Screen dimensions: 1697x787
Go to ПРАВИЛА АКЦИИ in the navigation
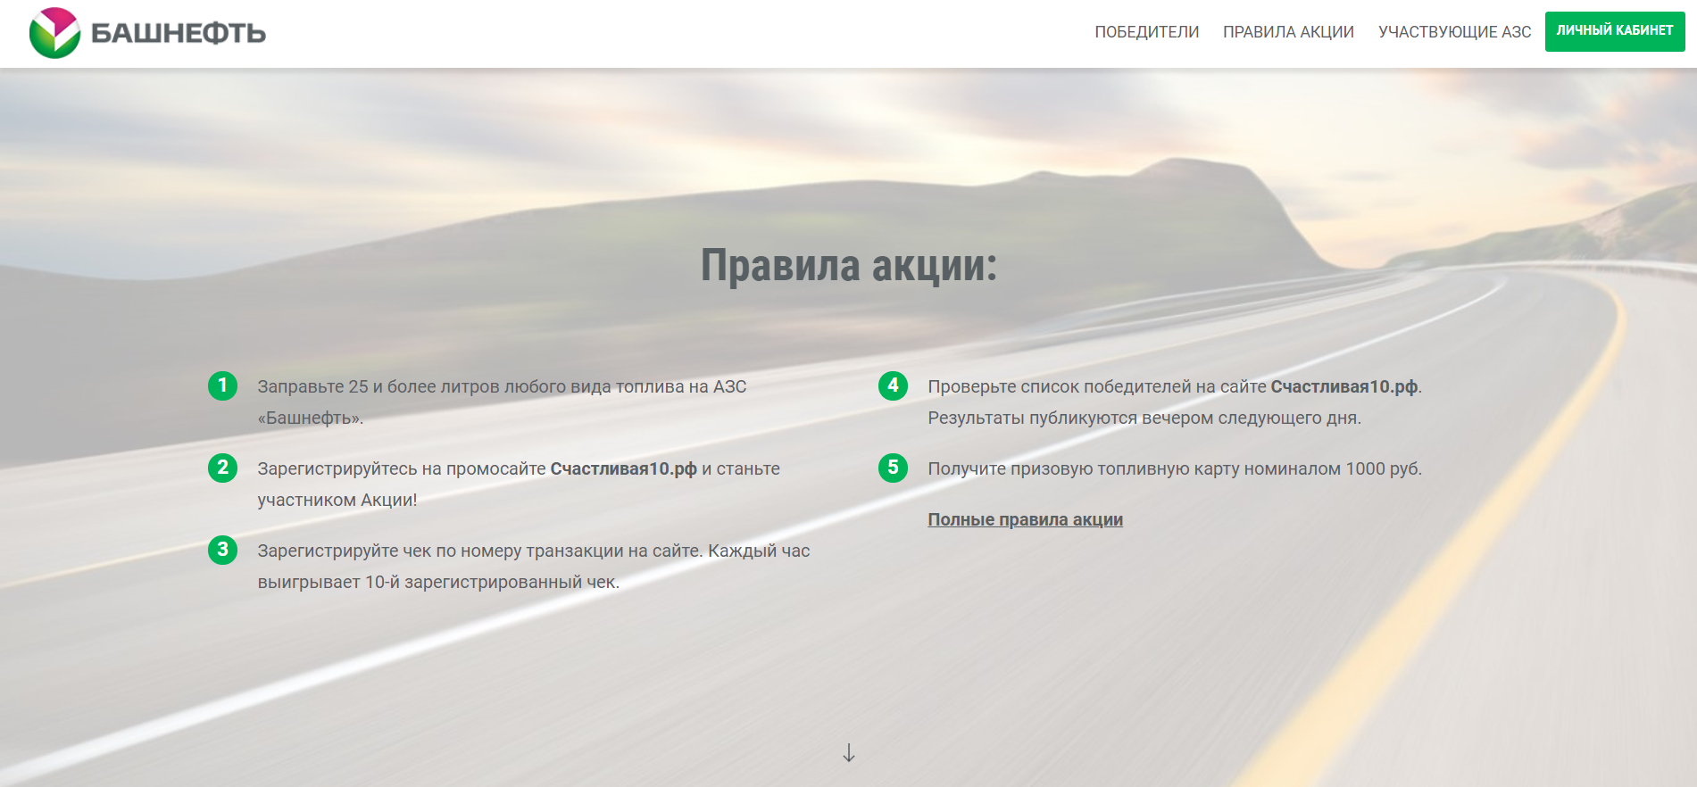tap(1288, 32)
